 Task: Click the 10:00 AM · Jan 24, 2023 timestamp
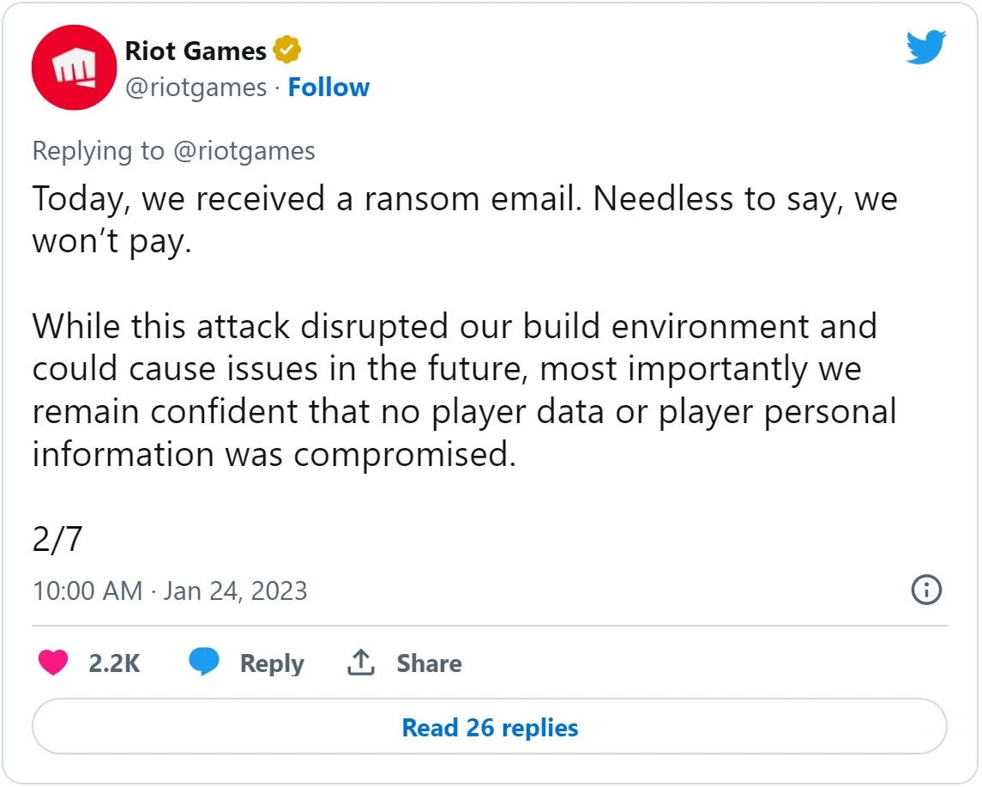tap(170, 591)
